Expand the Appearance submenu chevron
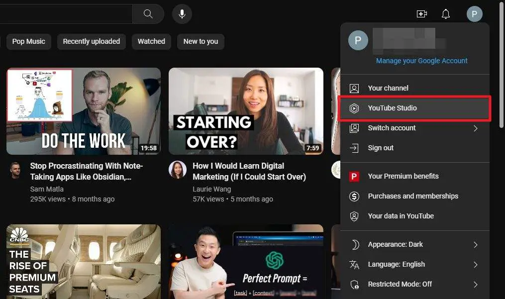 (x=475, y=245)
